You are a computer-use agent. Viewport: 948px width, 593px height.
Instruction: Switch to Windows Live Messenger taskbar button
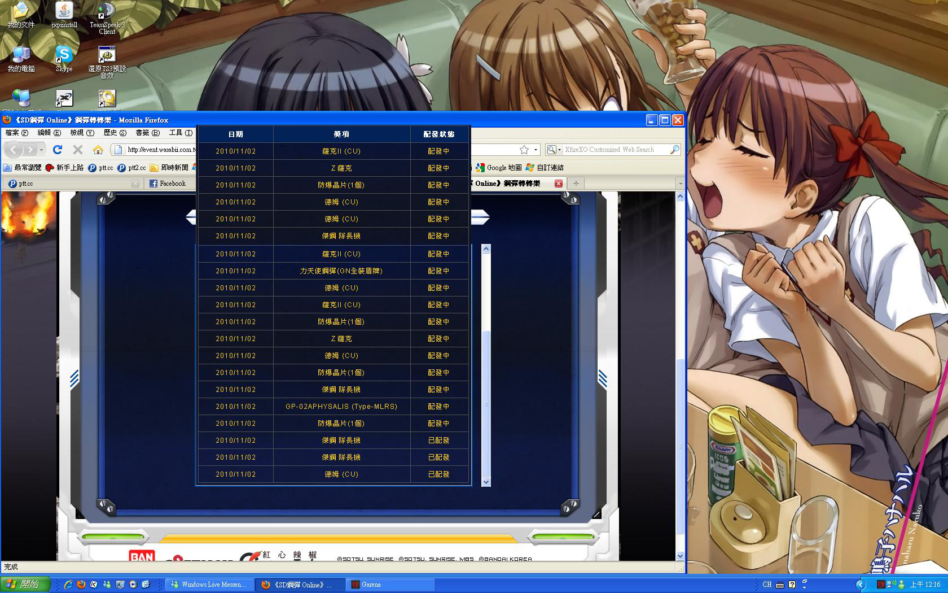click(x=209, y=585)
